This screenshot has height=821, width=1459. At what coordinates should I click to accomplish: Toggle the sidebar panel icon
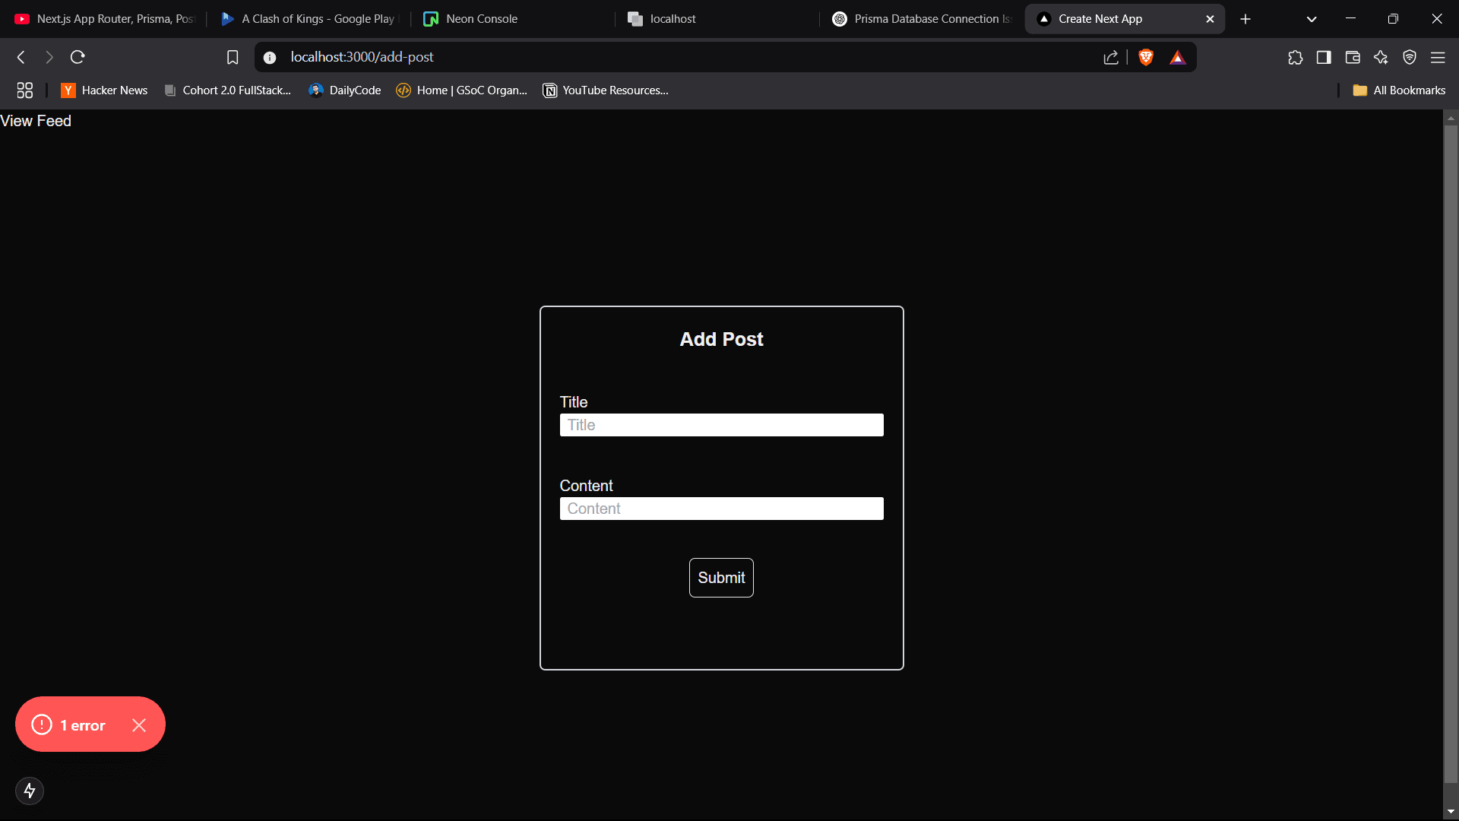pos(1324,57)
